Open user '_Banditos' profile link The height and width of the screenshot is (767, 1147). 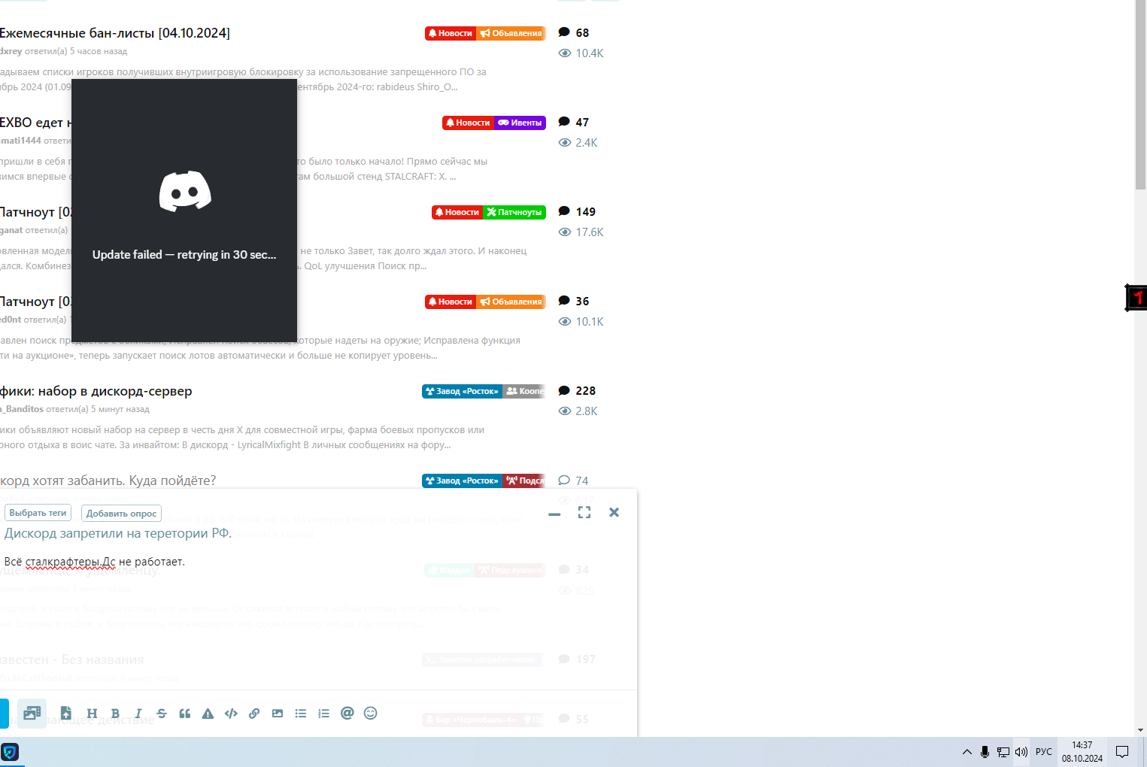coord(22,409)
